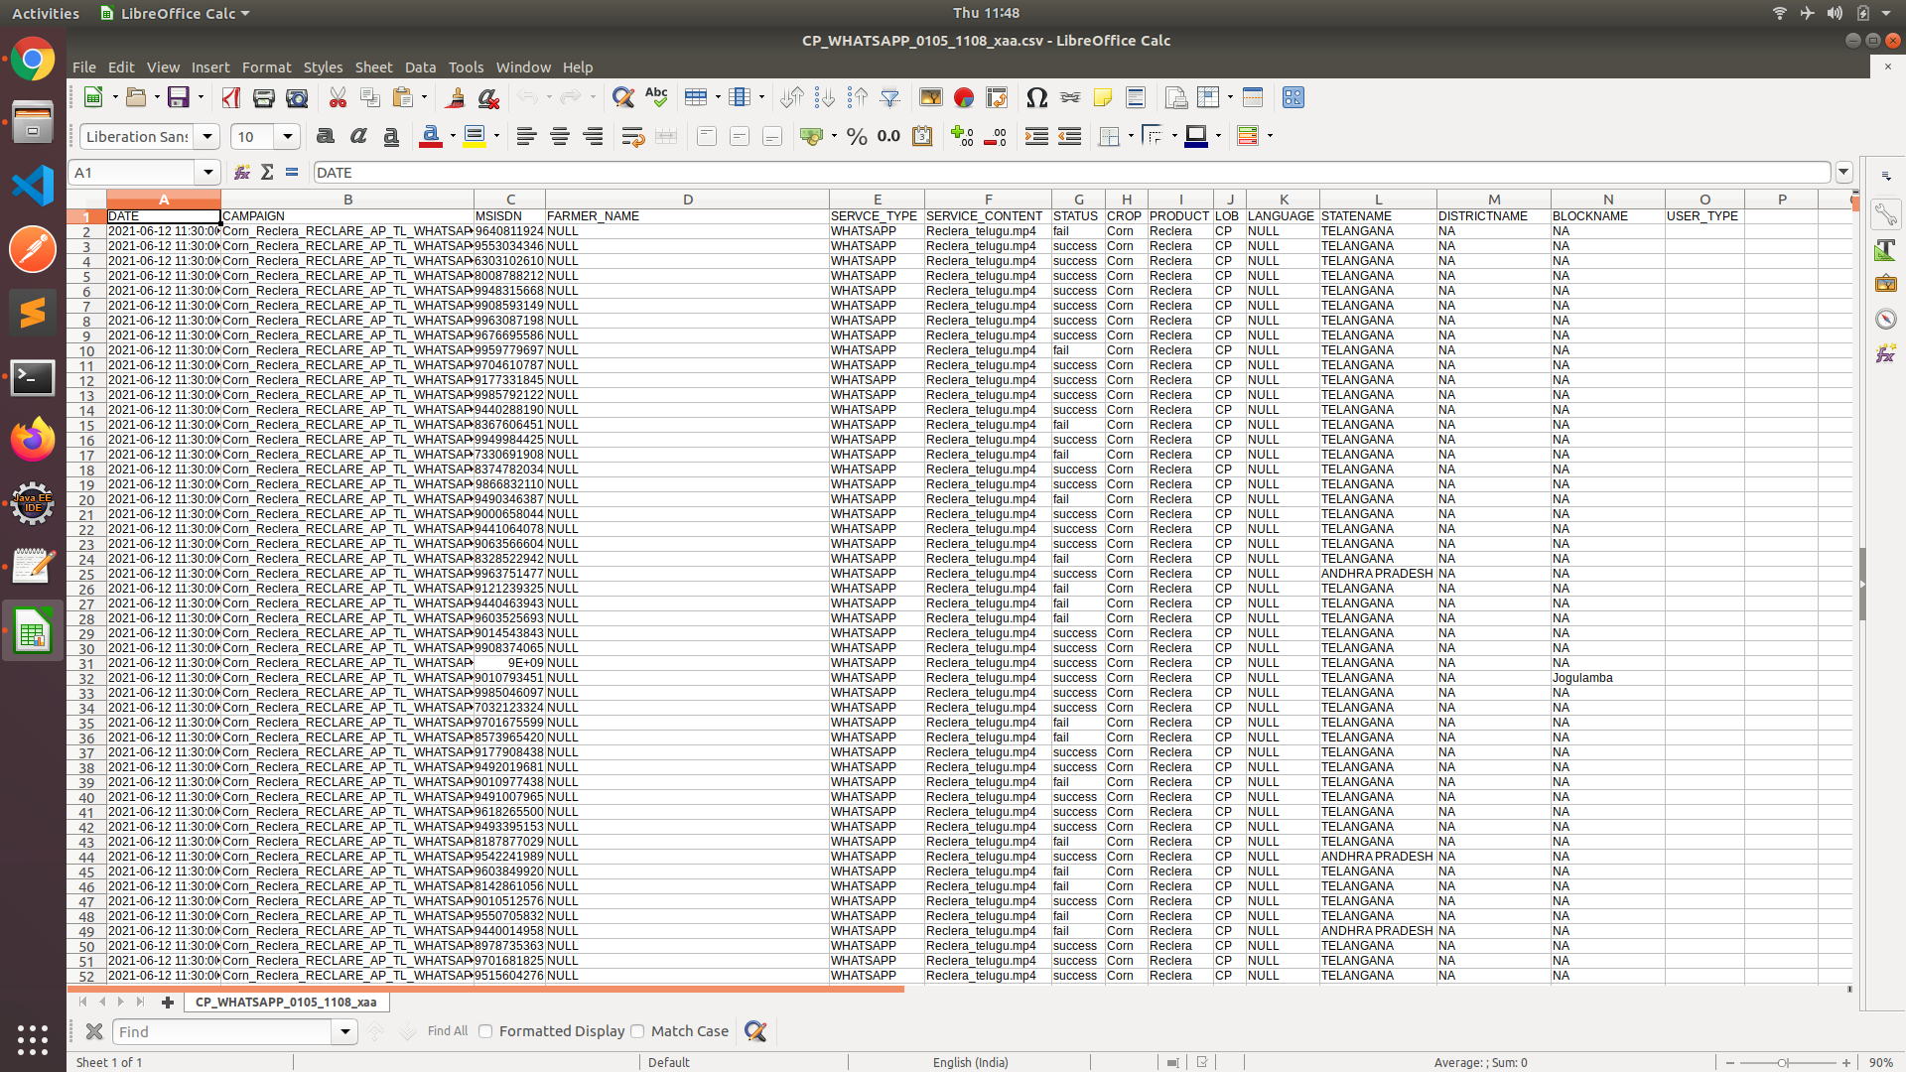Image resolution: width=1906 pixels, height=1072 pixels.
Task: Run spelling check icon
Action: coord(656,97)
